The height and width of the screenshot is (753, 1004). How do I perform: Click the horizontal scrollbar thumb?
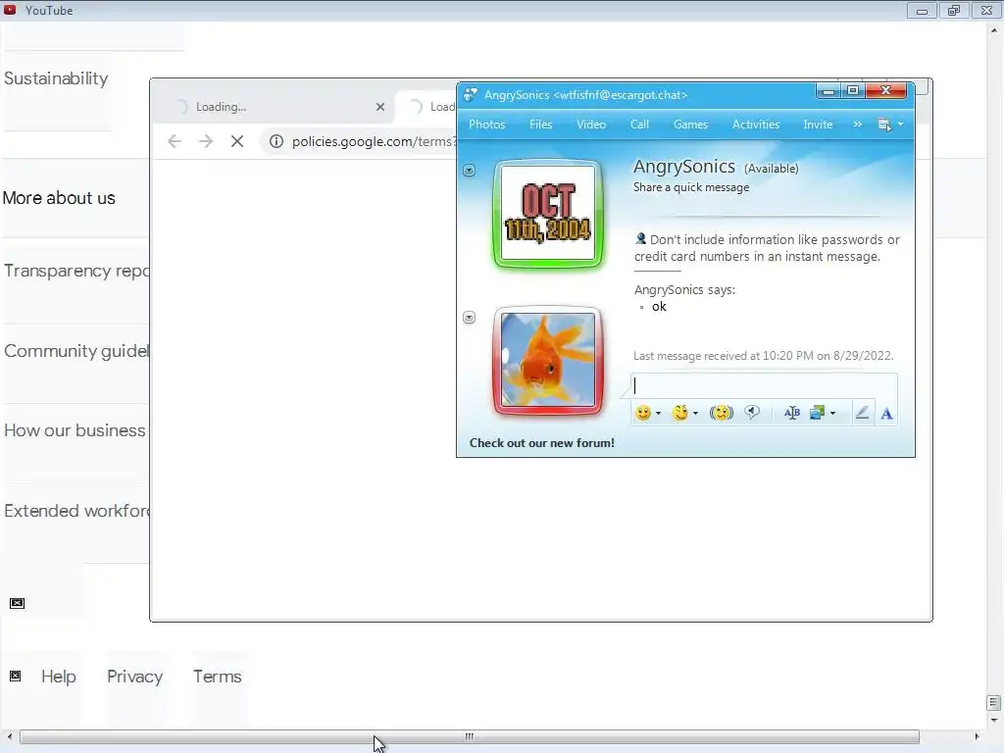tap(470, 737)
